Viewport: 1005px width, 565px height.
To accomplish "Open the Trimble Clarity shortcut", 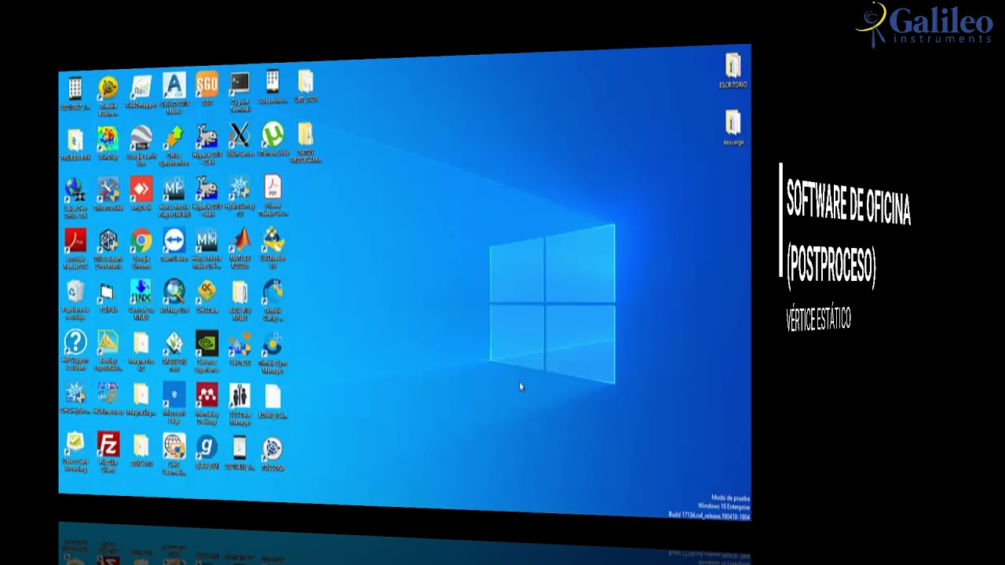I will point(272,301).
